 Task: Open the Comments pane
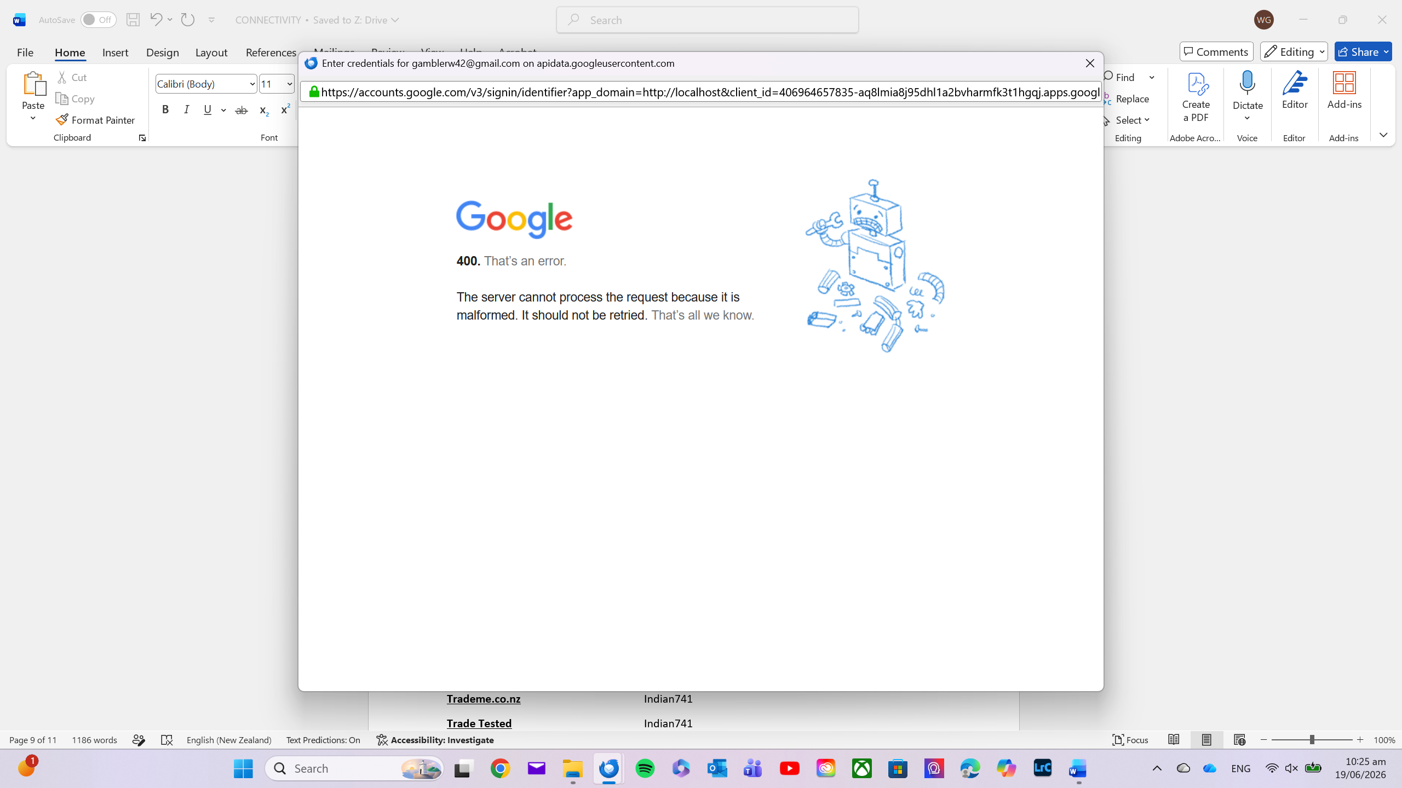pos(1216,51)
